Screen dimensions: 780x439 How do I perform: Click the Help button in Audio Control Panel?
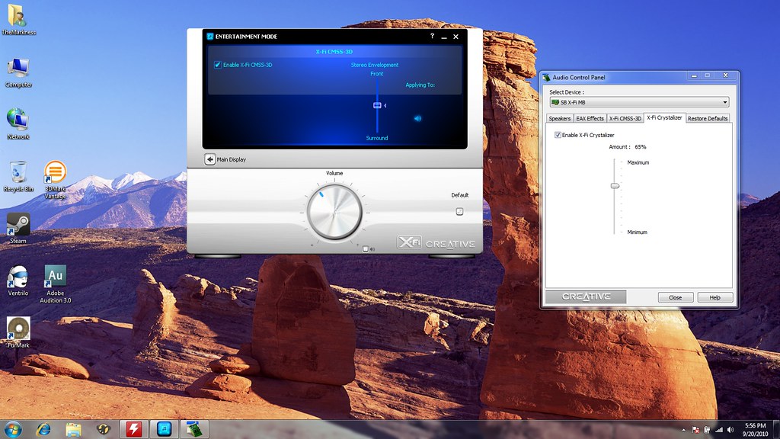pos(714,297)
